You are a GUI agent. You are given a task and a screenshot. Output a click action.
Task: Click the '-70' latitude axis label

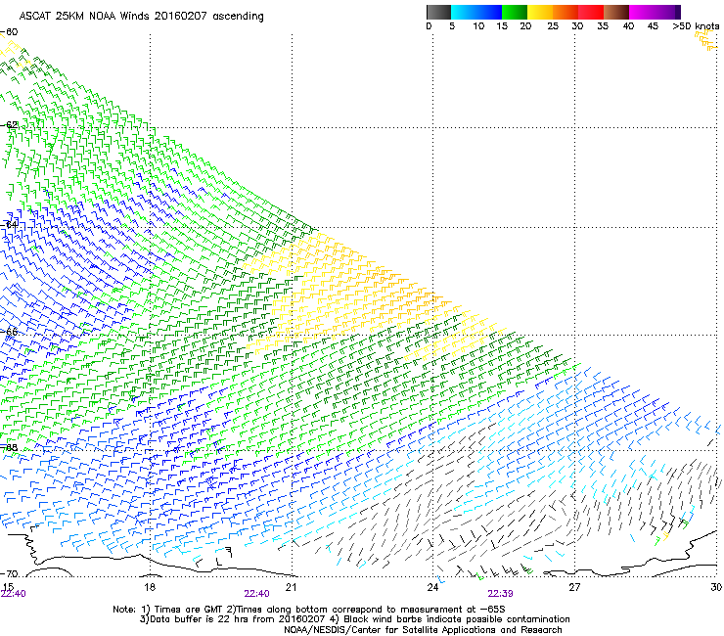[9, 574]
